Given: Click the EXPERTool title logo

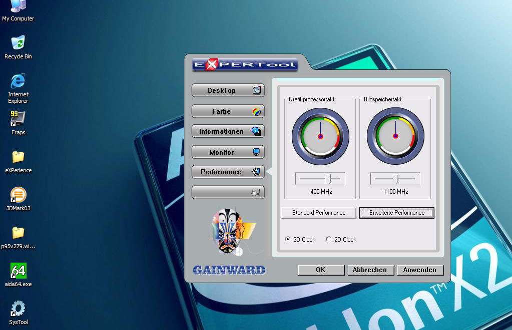Looking at the screenshot, I should pos(245,64).
